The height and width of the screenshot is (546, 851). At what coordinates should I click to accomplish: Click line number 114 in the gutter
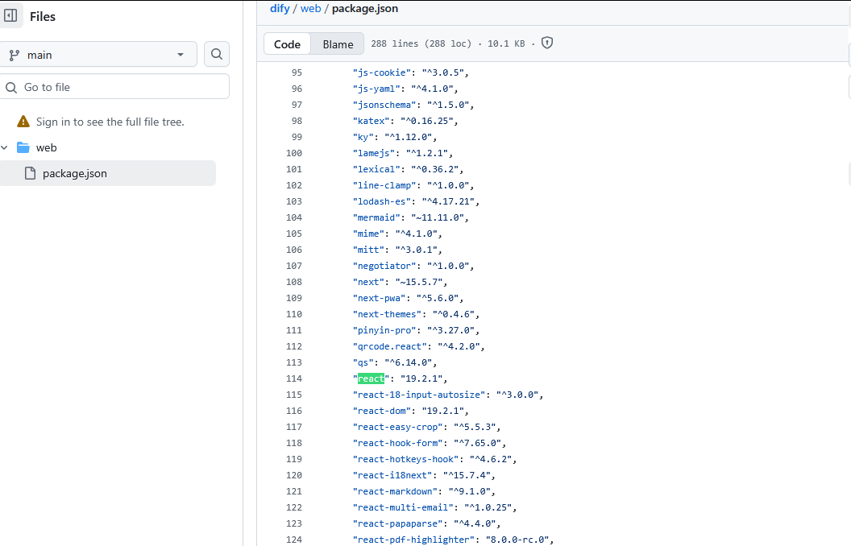pos(294,378)
